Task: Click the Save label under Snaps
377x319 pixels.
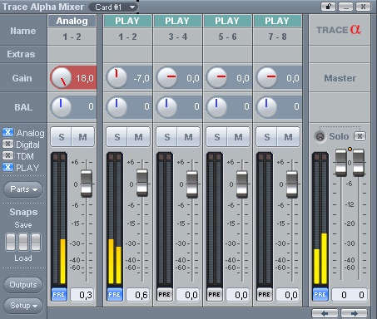Action: pyautogui.click(x=23, y=225)
